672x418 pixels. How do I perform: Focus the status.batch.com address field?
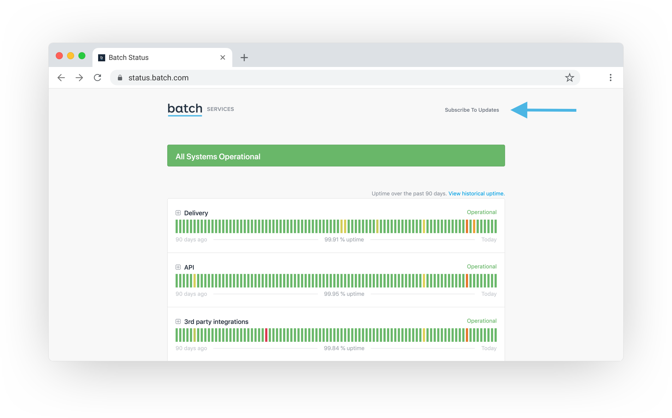click(x=345, y=78)
